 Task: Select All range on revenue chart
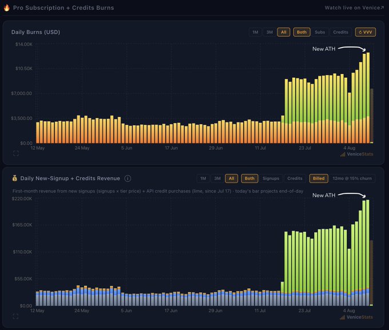coord(232,178)
